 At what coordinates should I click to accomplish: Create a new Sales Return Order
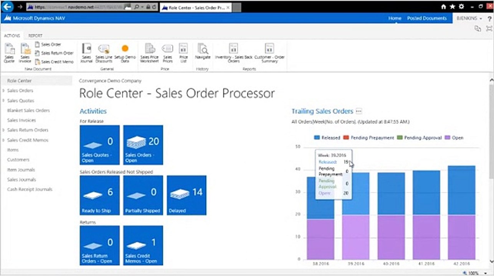pyautogui.click(x=54, y=53)
